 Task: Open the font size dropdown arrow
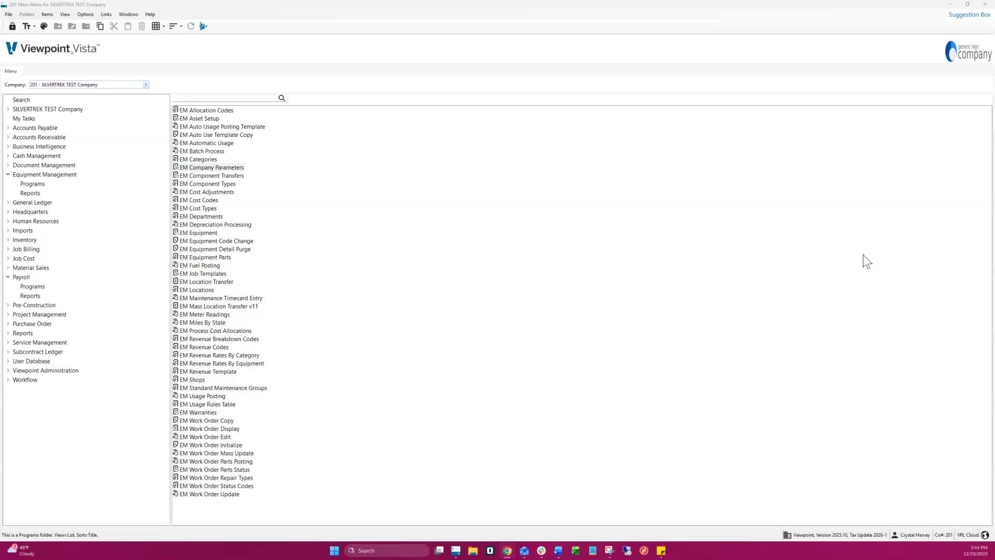(34, 26)
